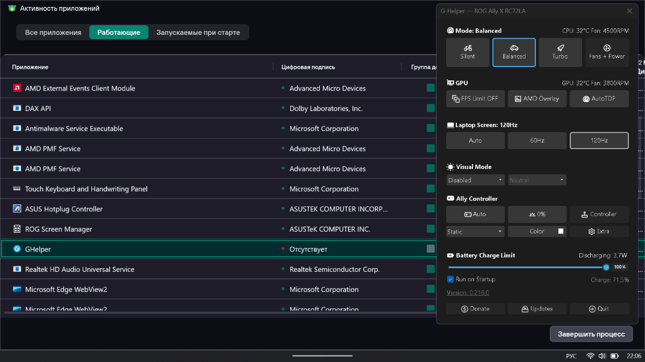Select the Touch Keyboard and Handwriting Panel name

[x=87, y=189]
